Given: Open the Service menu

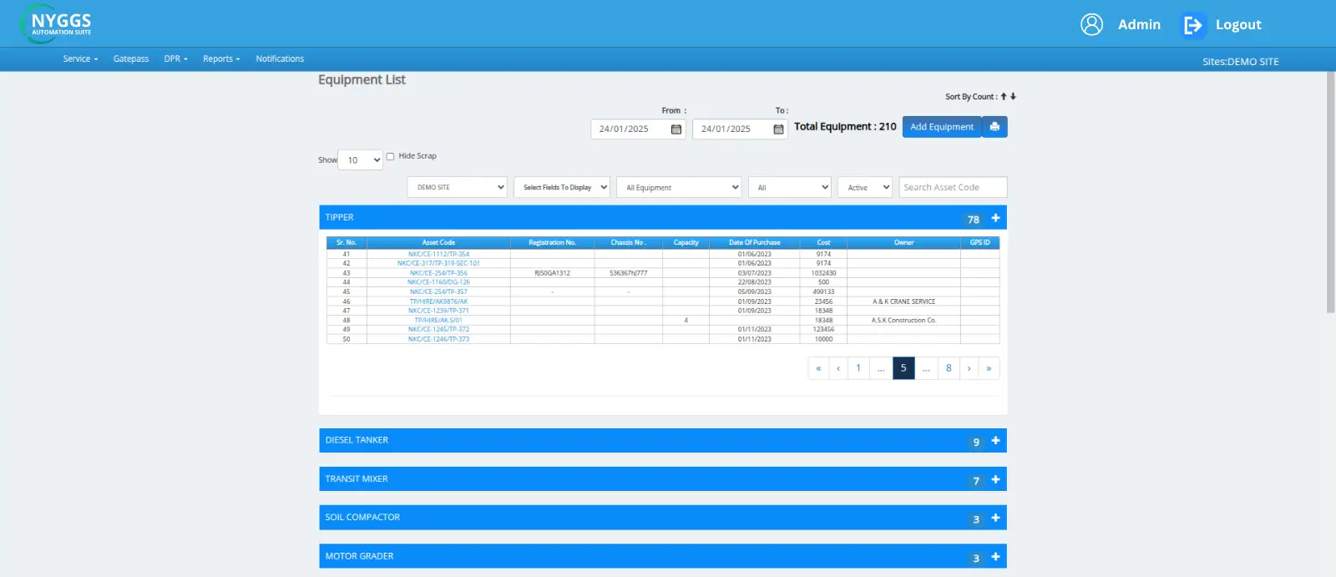Looking at the screenshot, I should click(80, 58).
